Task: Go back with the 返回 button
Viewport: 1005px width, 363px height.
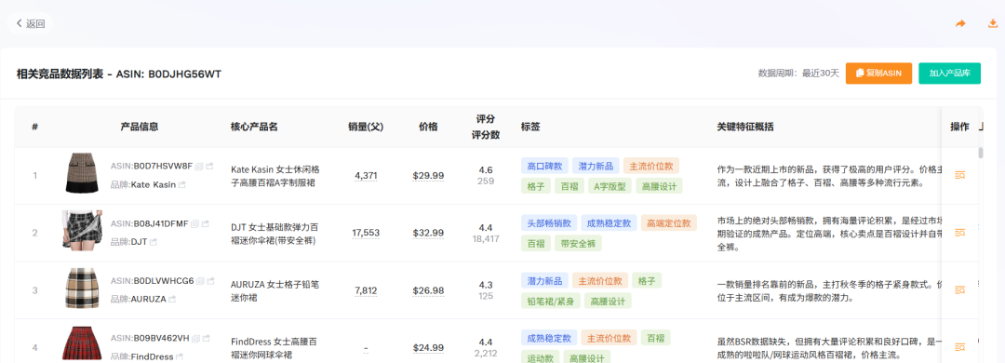Action: (31, 23)
